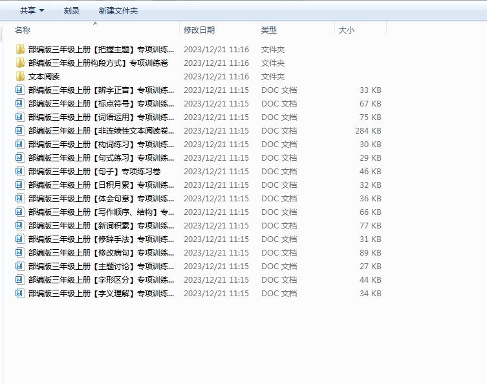Click the date in 【句子】专项练习卷 row

tap(216, 172)
